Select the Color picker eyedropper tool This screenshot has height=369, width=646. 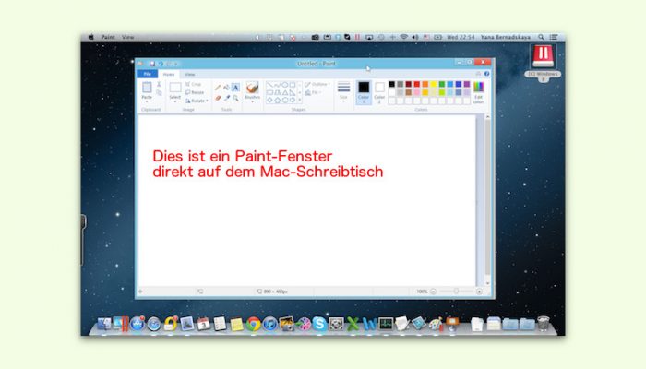(227, 98)
